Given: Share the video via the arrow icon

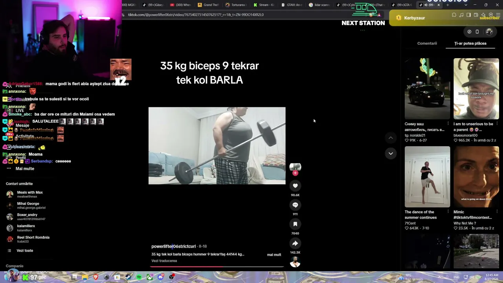Looking at the screenshot, I should [295, 243].
